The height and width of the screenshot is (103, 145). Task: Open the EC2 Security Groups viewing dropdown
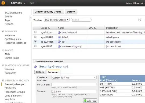(x=57, y=20)
